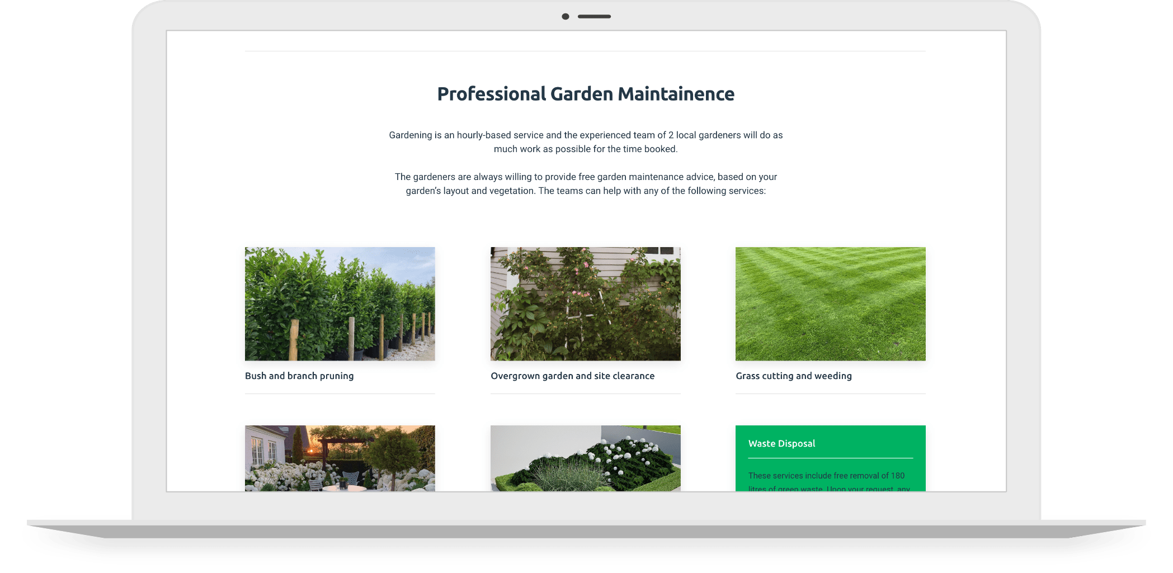Open the striped mowed lawn photo
This screenshot has width=1173, height=573.
pos(830,304)
